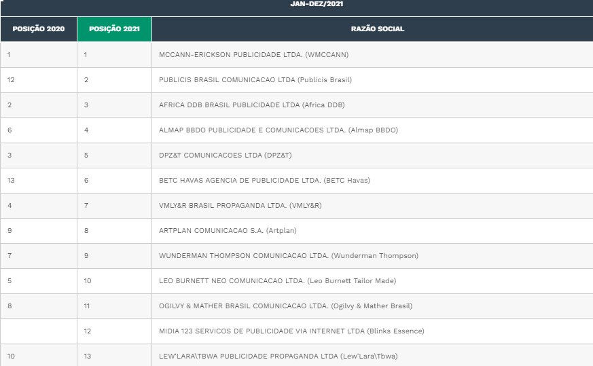Select ARTPLAN COMUNICACAO S.A. cell
The image size is (593, 366).
pyautogui.click(x=372, y=231)
